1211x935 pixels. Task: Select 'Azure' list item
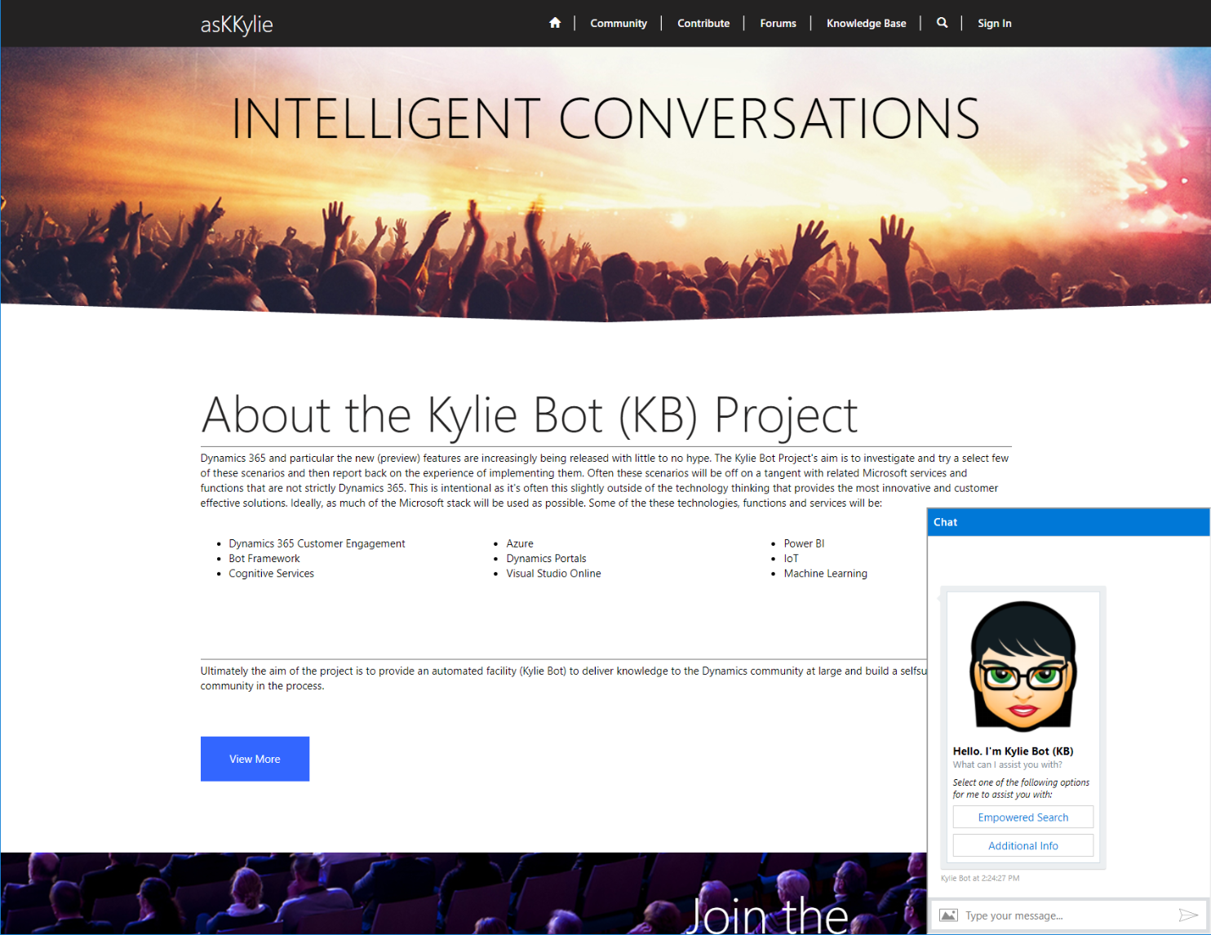click(520, 543)
